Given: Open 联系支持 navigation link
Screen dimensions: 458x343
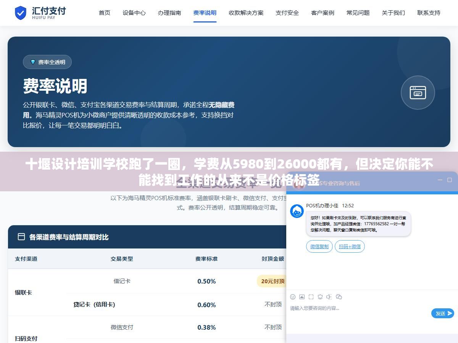Looking at the screenshot, I should 429,13.
